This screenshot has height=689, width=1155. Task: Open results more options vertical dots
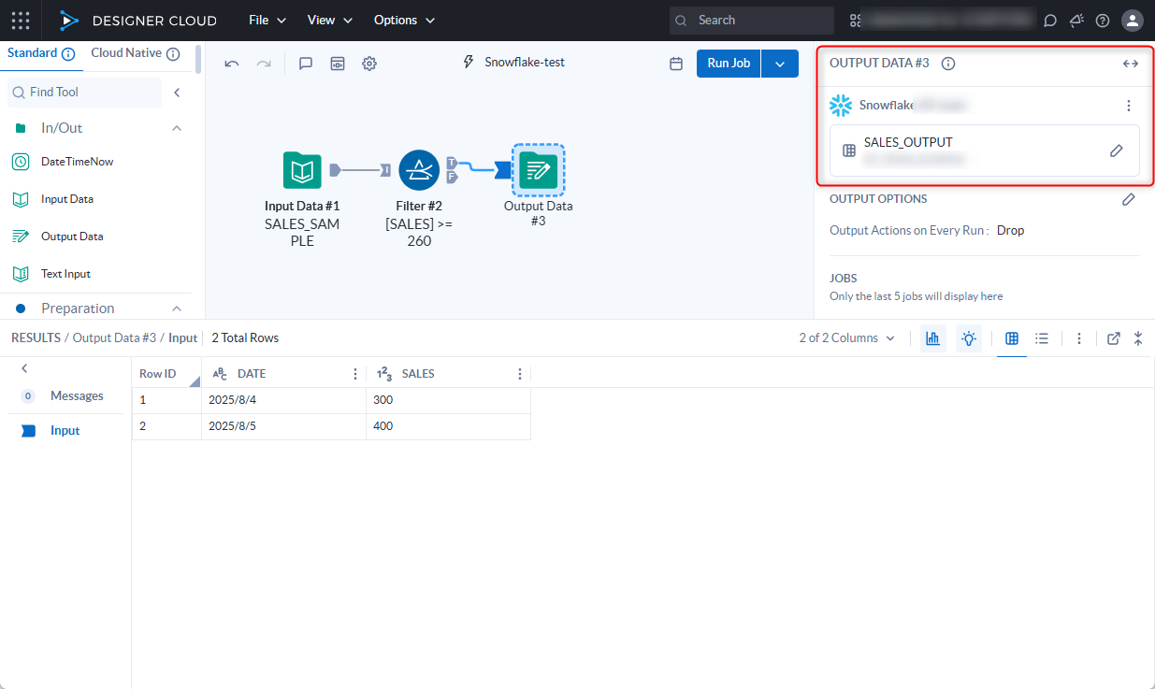click(1079, 338)
